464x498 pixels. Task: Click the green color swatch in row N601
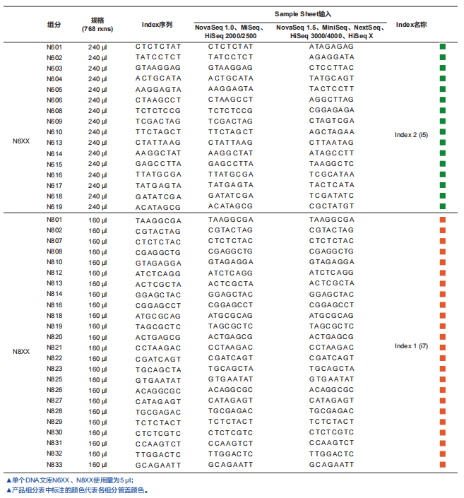pyautogui.click(x=443, y=47)
